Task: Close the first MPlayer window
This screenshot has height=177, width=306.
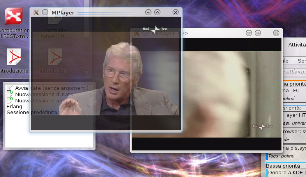Action: pyautogui.click(x=175, y=12)
